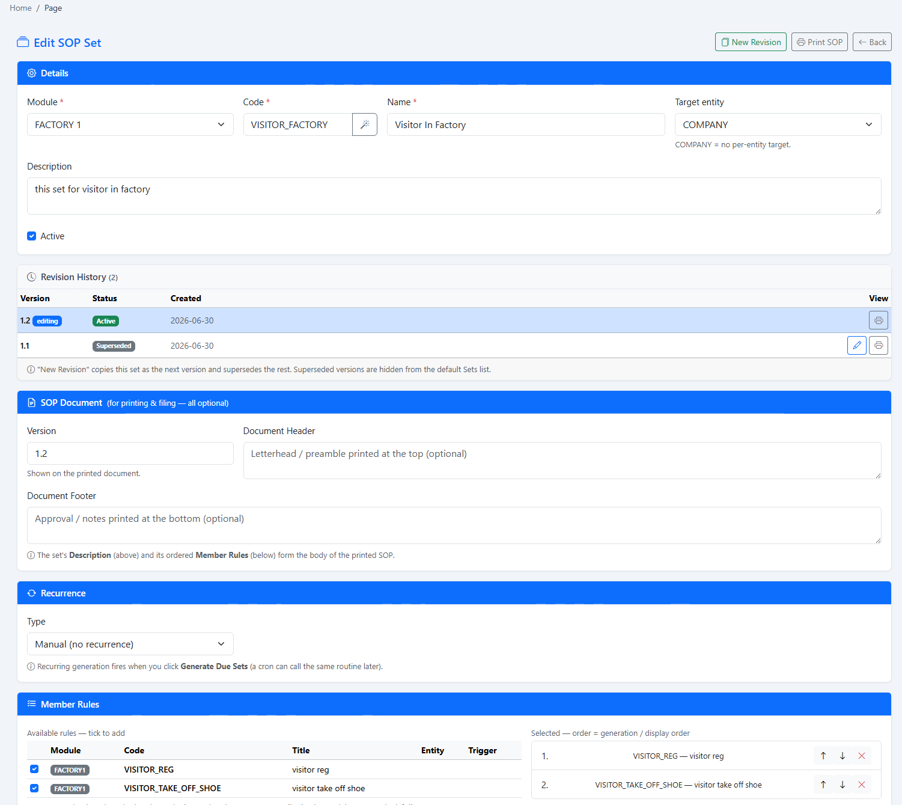Remove VISITOR_REG from selected rules

click(x=862, y=756)
